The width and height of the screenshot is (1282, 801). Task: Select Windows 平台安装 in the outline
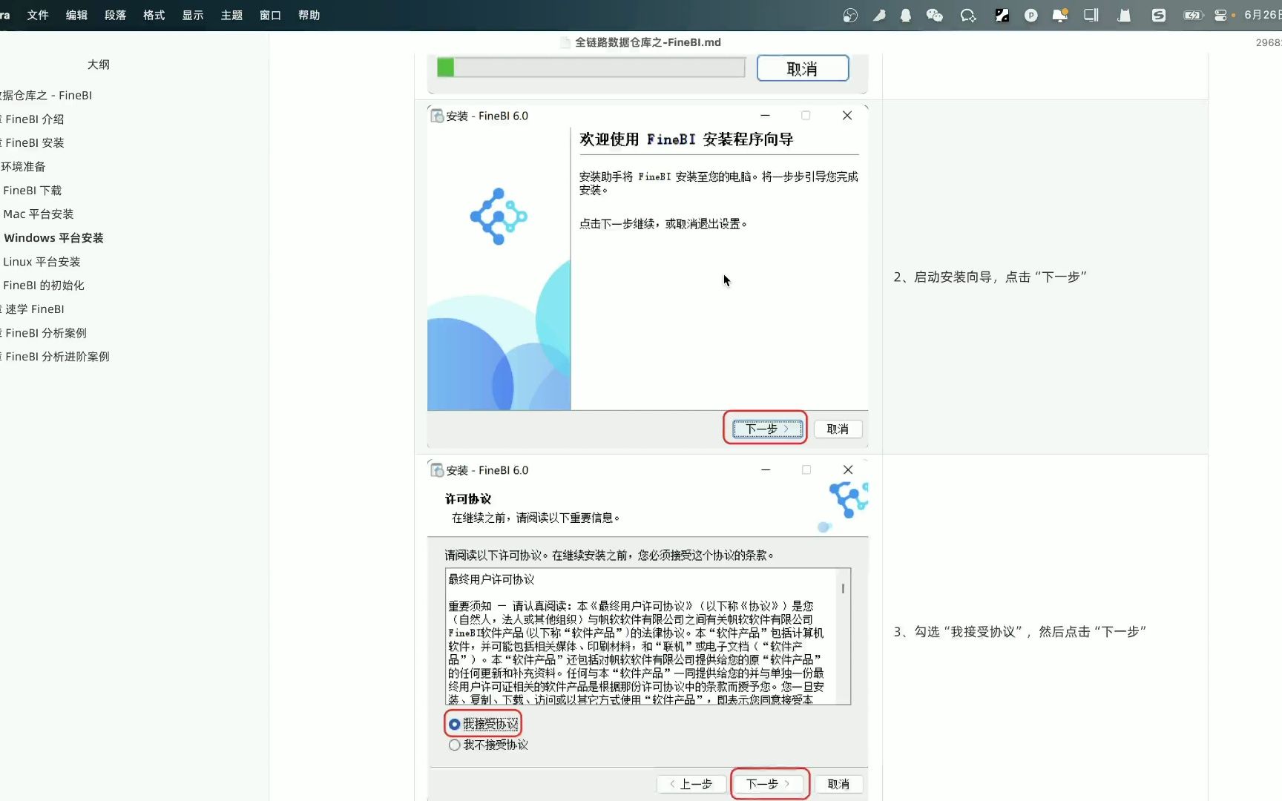(x=53, y=238)
